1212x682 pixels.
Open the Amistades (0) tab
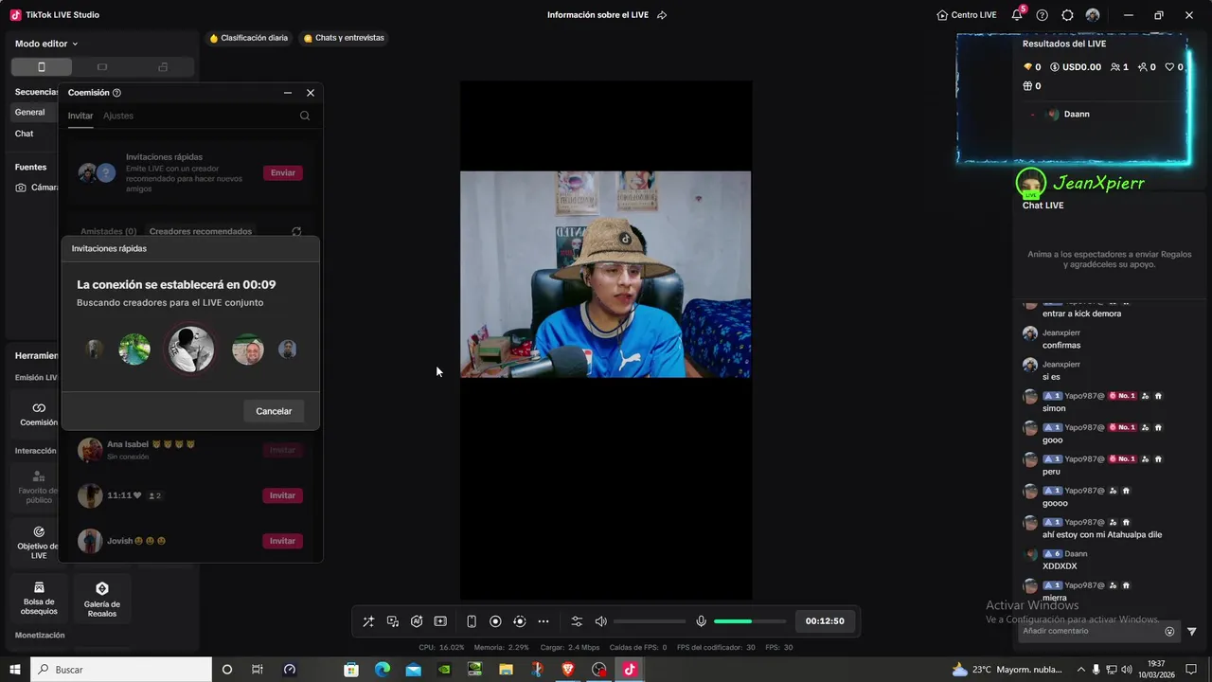(108, 231)
